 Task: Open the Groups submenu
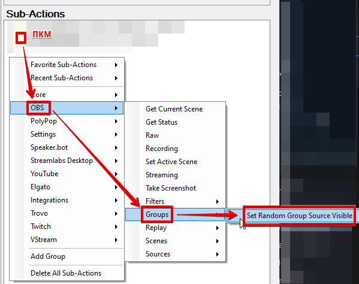point(175,214)
